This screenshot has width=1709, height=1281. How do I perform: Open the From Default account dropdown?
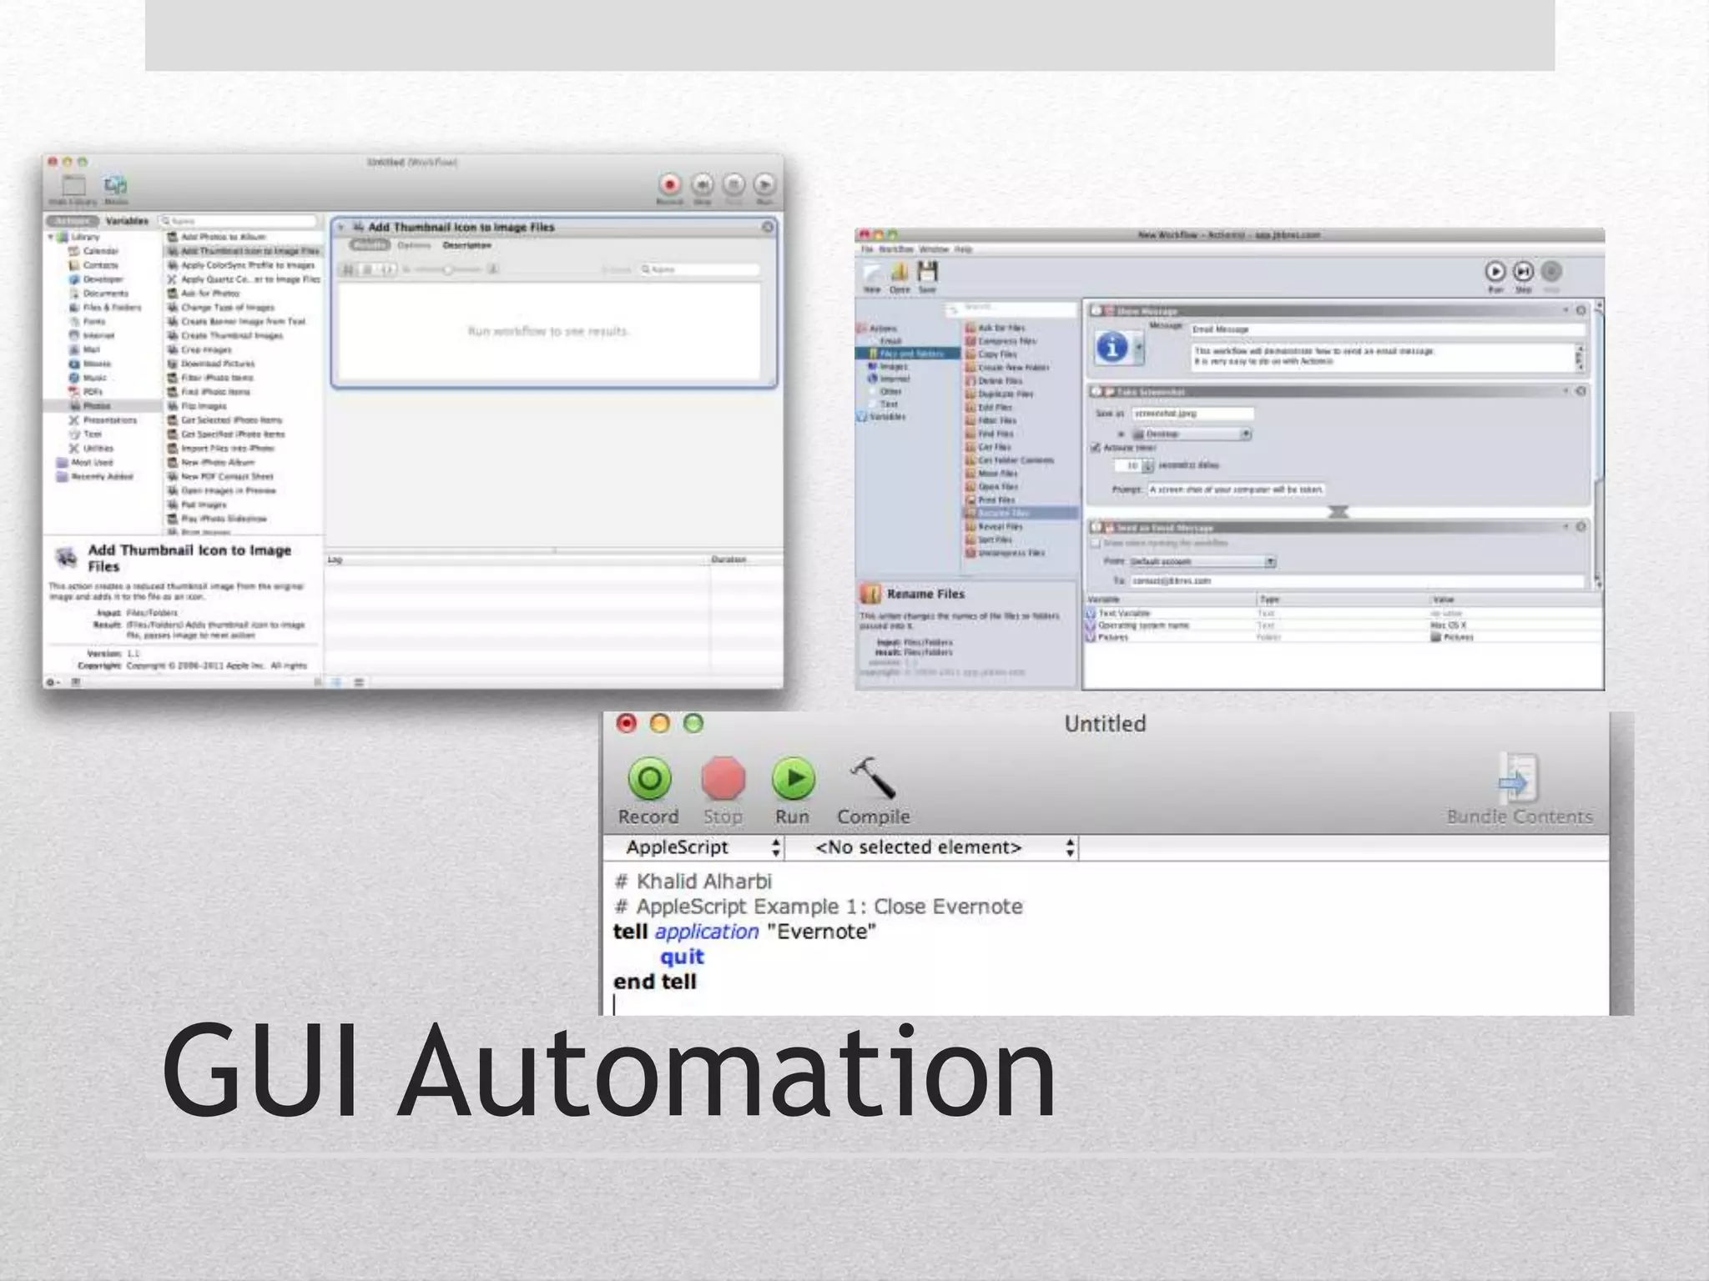point(1202,562)
